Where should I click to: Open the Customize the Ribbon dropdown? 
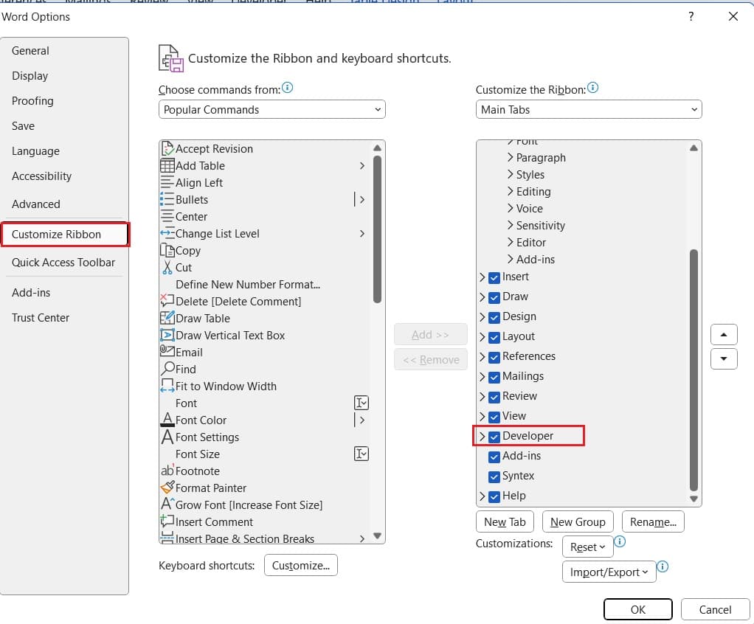click(x=589, y=110)
